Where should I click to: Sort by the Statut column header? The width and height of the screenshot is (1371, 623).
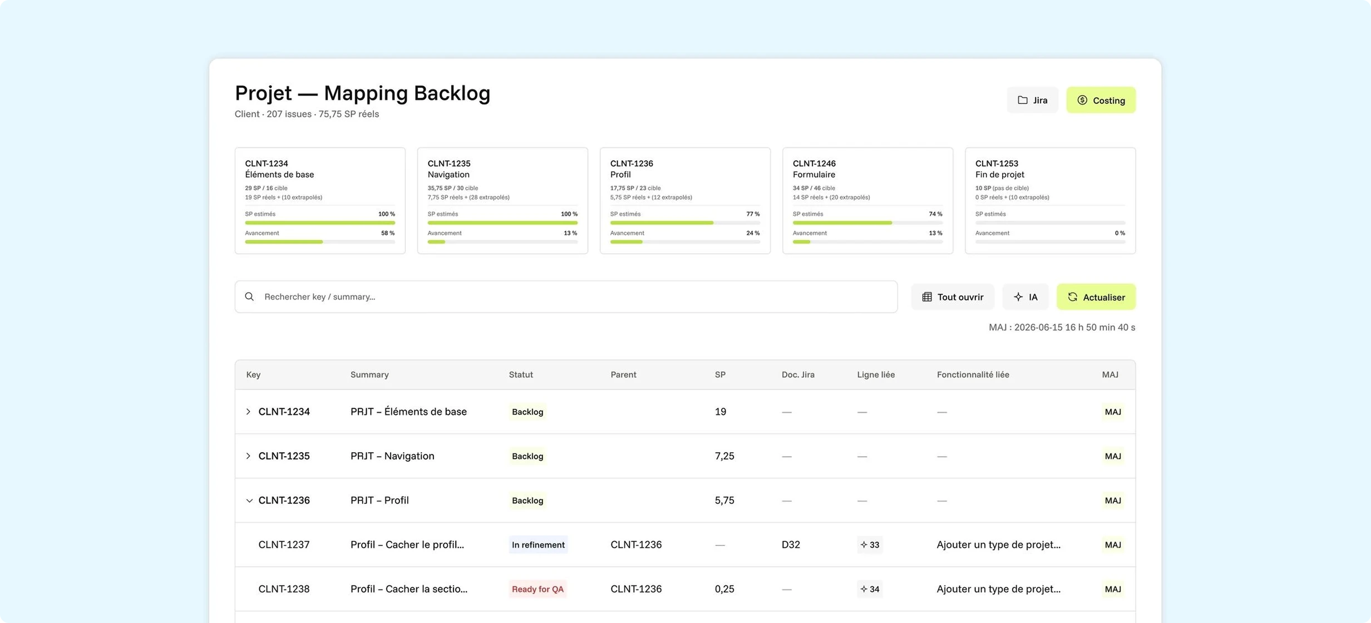click(x=521, y=375)
